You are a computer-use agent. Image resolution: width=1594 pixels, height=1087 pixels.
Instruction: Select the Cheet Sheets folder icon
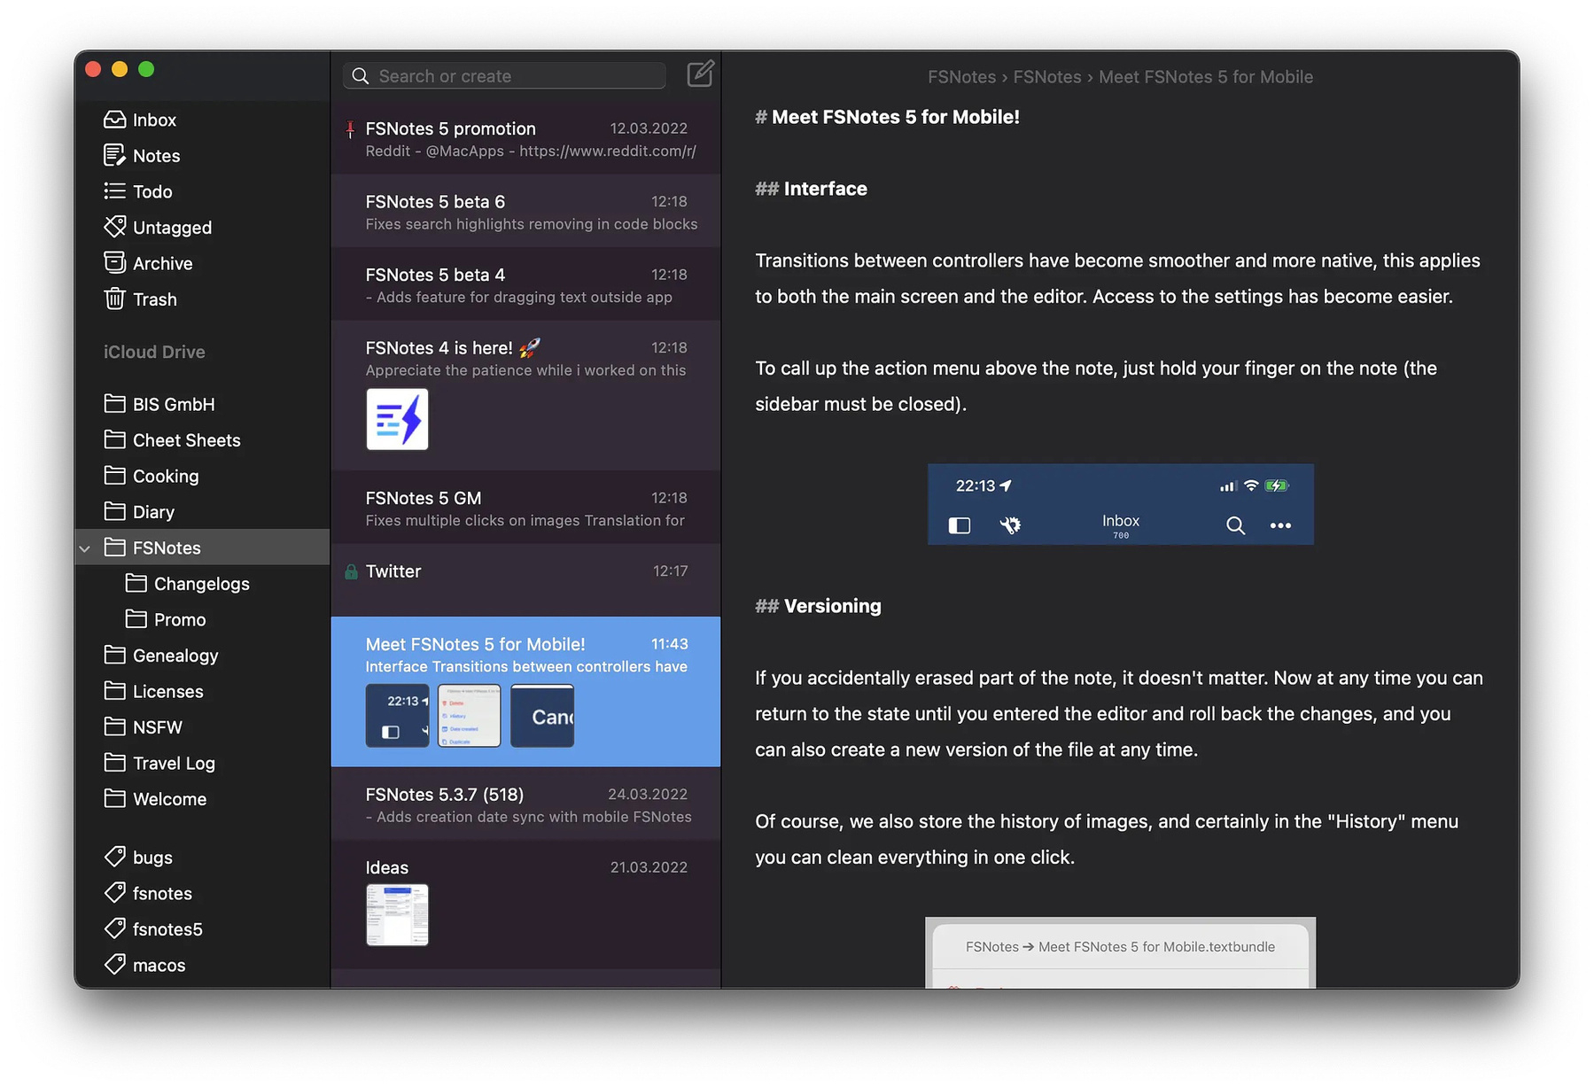click(x=114, y=440)
